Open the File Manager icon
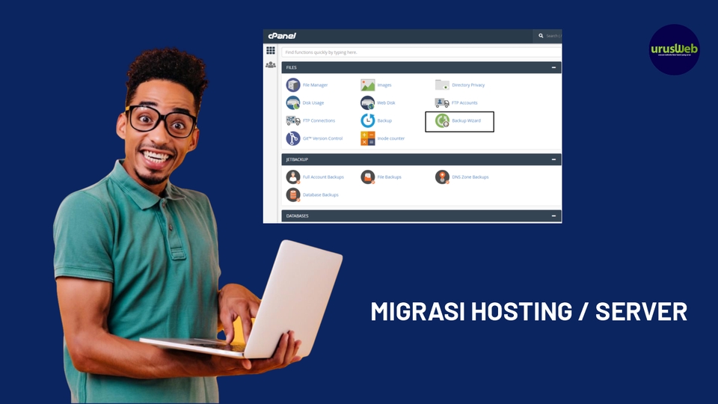 coord(293,85)
